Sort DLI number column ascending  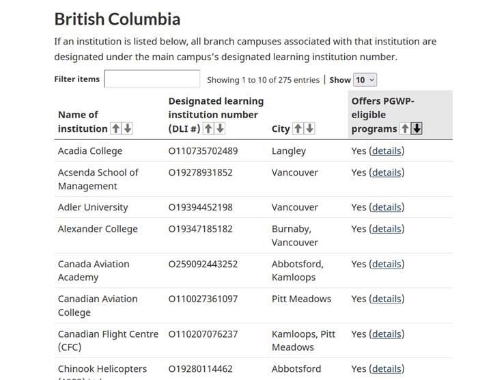(208, 128)
